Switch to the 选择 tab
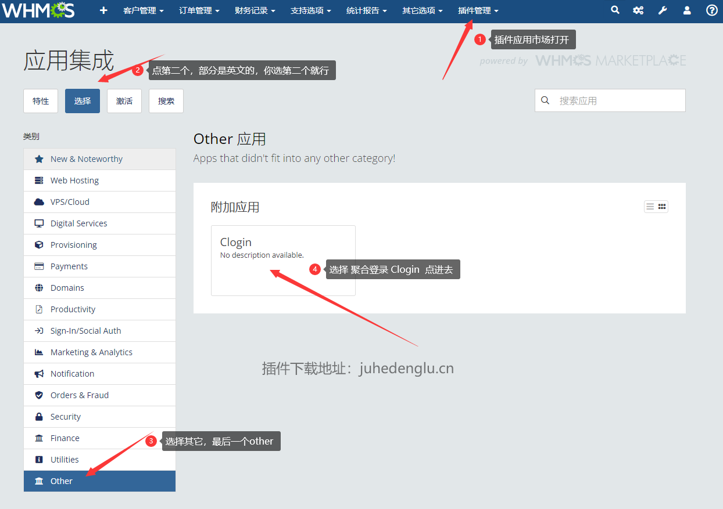Screen dimensions: 723x509 tap(83, 101)
